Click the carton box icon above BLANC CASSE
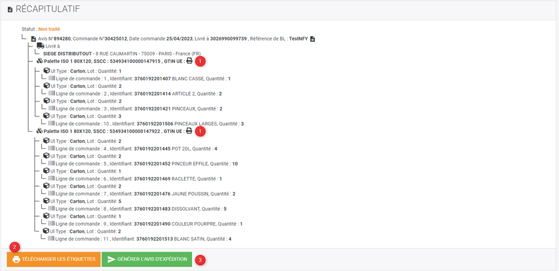The image size is (559, 271). click(x=46, y=71)
